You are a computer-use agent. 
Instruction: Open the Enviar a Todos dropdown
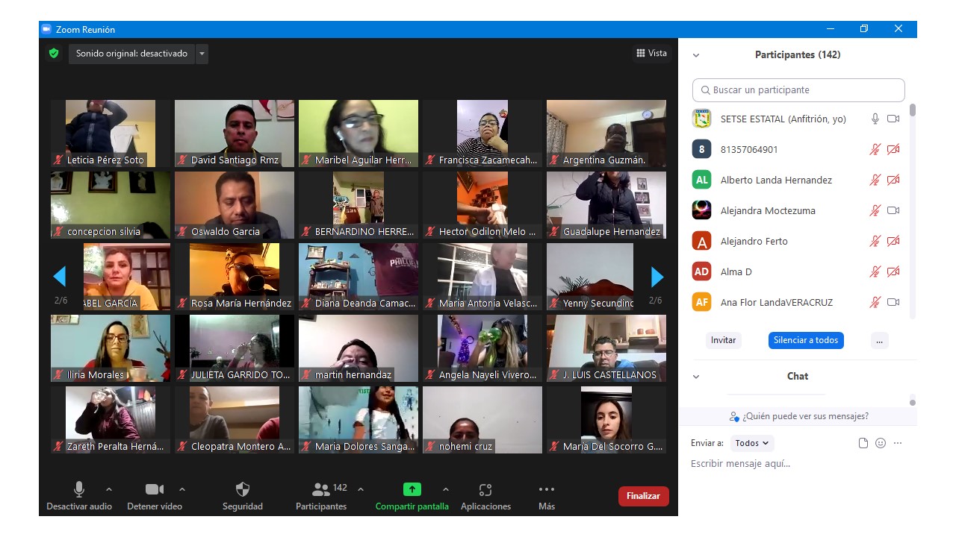coord(752,443)
